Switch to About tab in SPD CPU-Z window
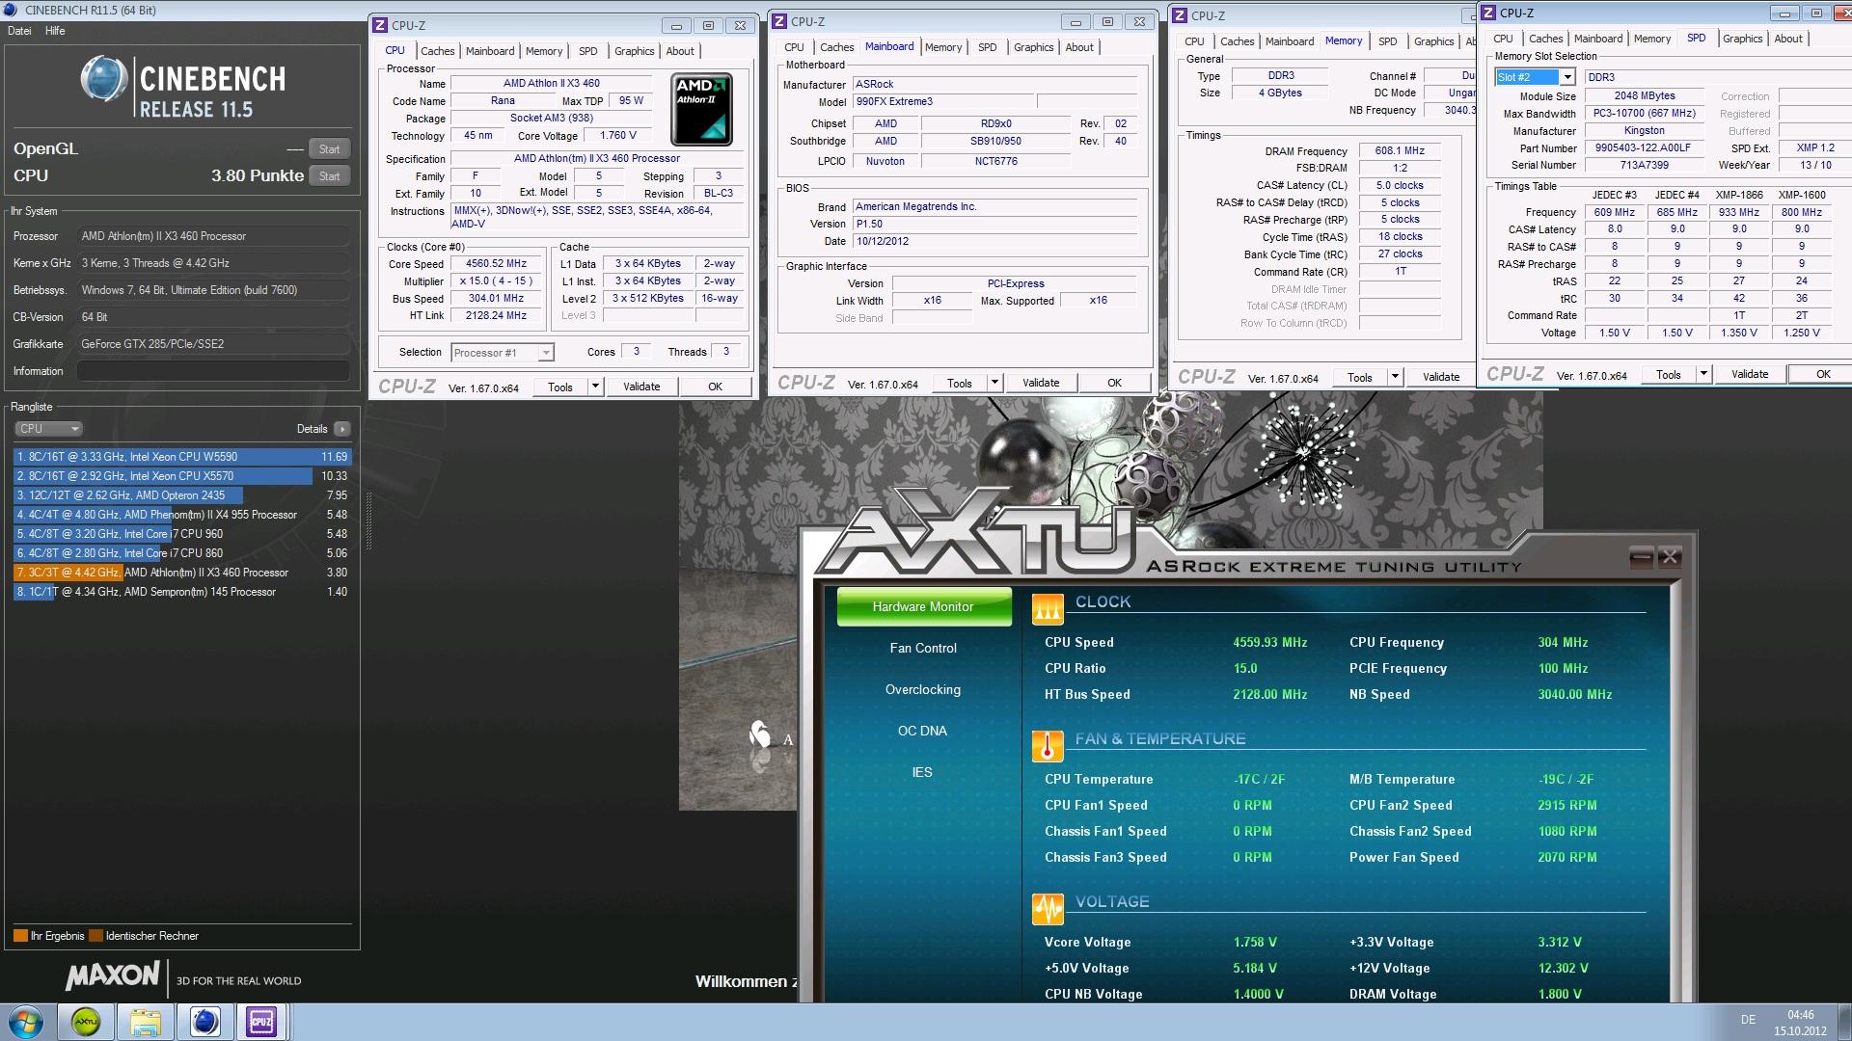Screen dimensions: 1852x1041 pos(1787,39)
